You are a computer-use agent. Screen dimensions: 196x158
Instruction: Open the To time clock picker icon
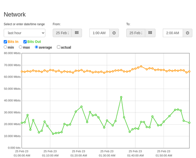187,33
